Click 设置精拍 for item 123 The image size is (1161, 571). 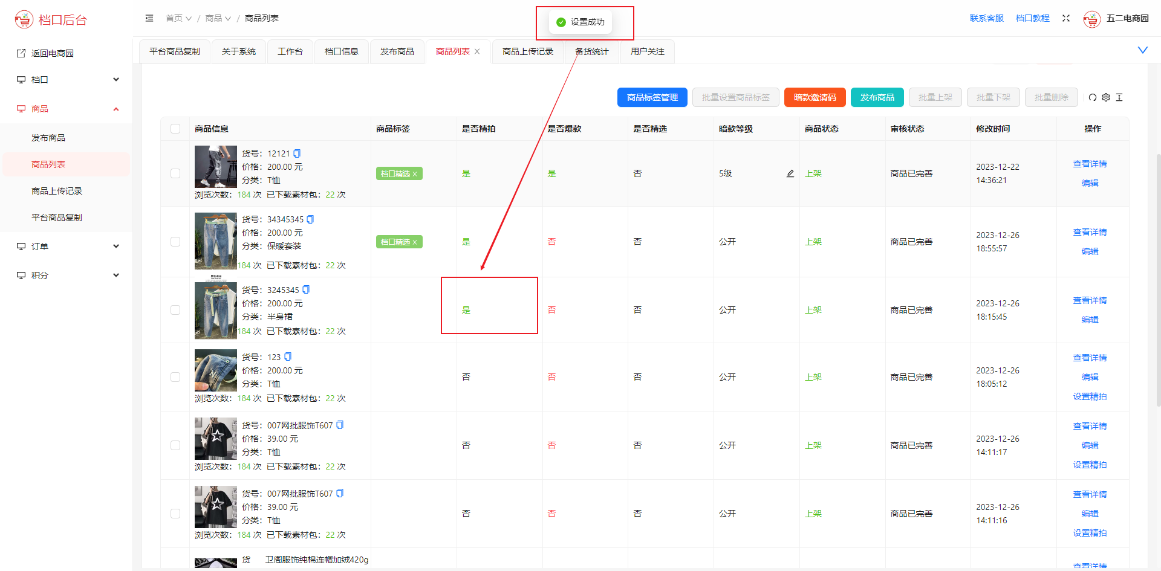1090,396
